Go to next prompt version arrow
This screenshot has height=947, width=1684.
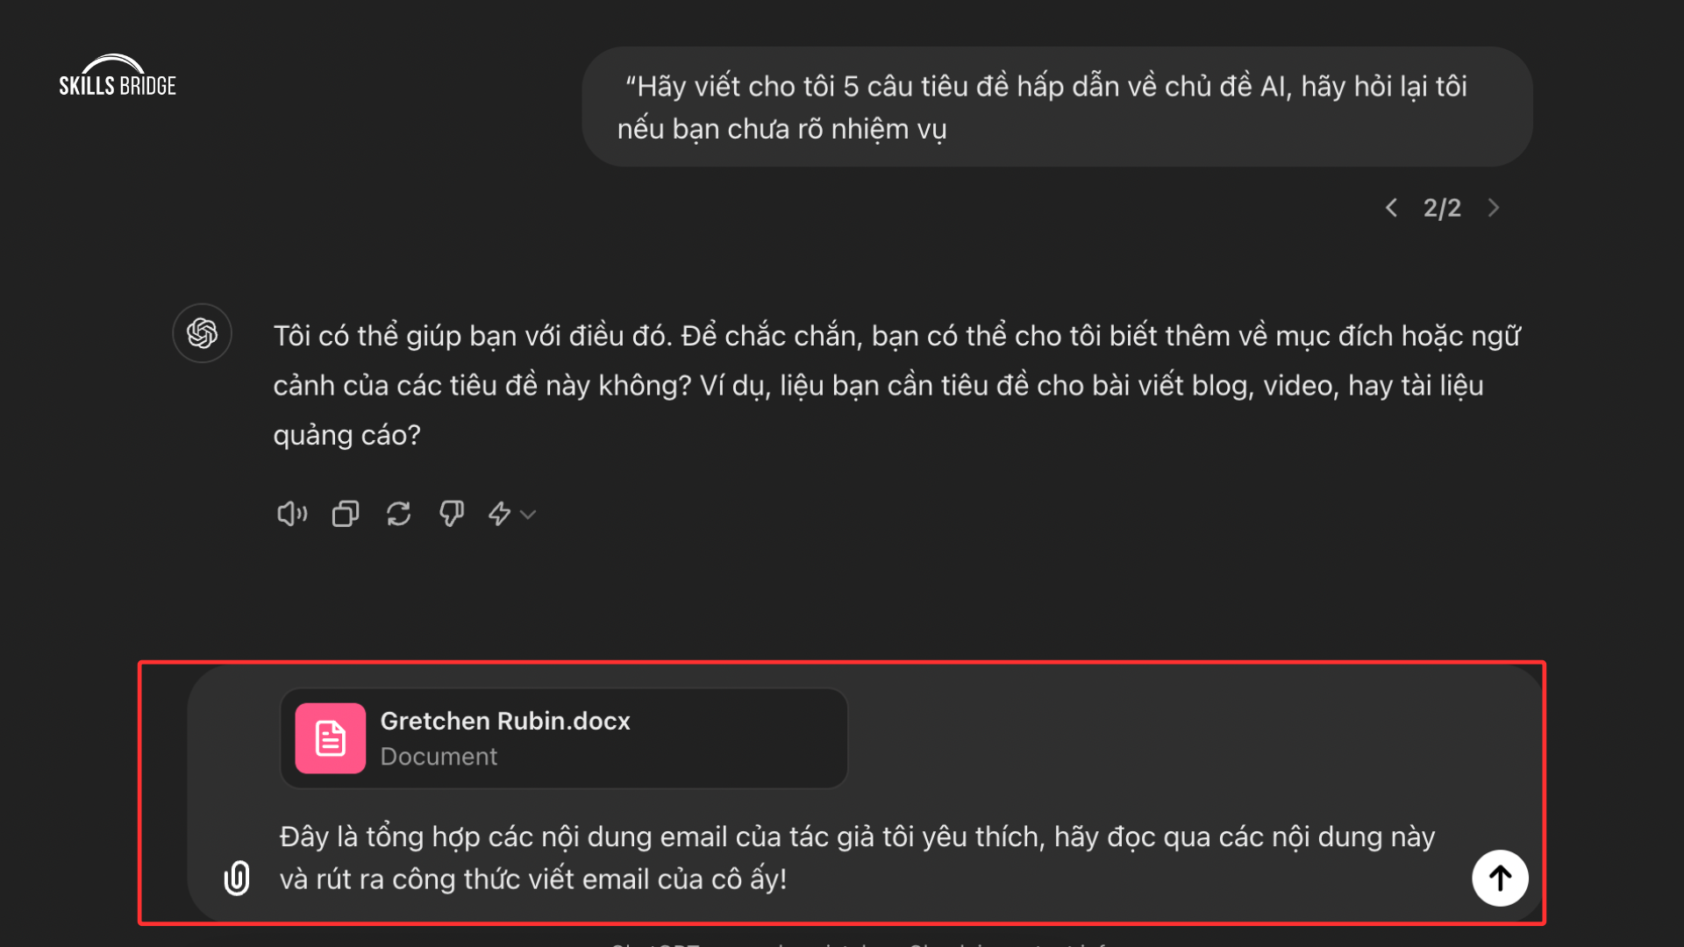(x=1494, y=208)
